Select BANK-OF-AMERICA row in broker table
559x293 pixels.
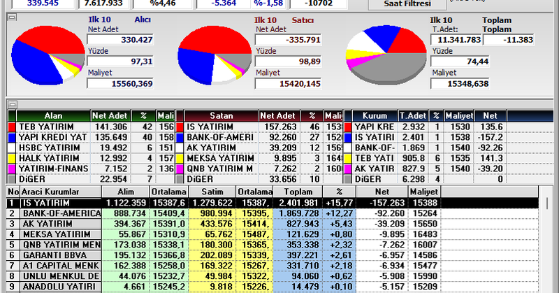(x=273, y=213)
